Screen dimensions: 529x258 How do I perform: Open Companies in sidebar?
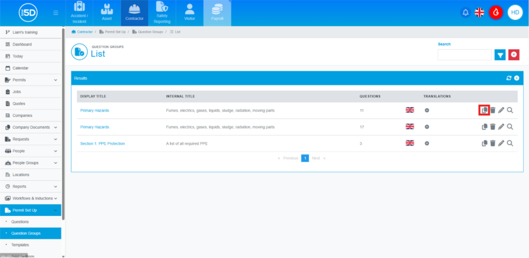point(30,115)
